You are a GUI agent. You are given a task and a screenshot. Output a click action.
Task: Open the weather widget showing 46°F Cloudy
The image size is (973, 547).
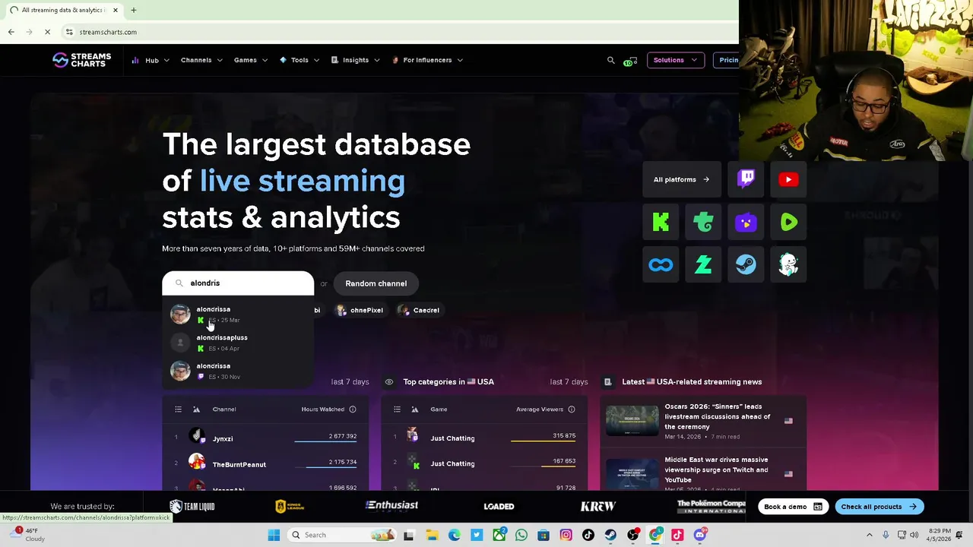click(29, 535)
